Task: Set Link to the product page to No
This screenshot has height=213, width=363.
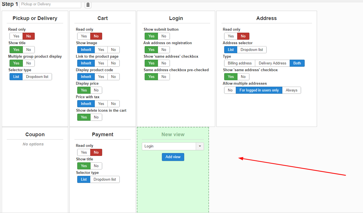Action: [x=113, y=63]
